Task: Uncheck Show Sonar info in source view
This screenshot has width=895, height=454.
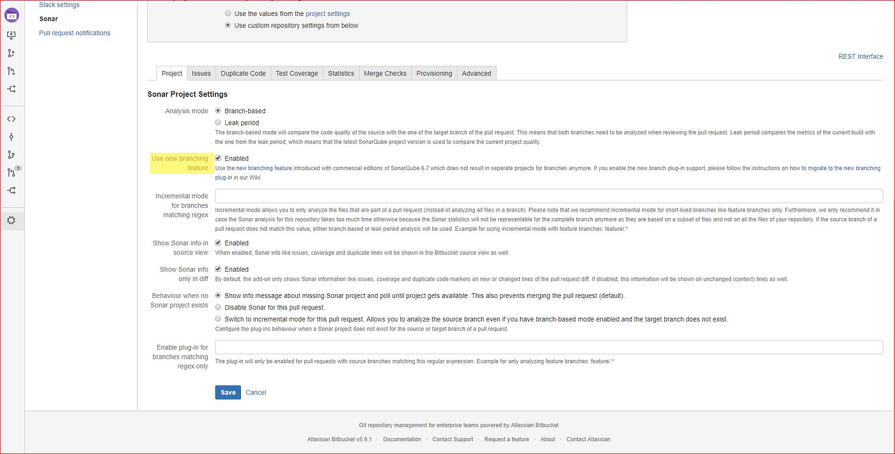Action: (x=217, y=242)
